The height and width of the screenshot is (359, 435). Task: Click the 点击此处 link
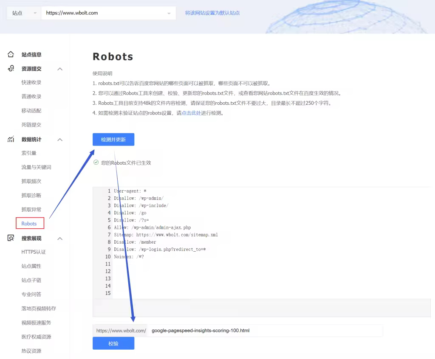191,113
